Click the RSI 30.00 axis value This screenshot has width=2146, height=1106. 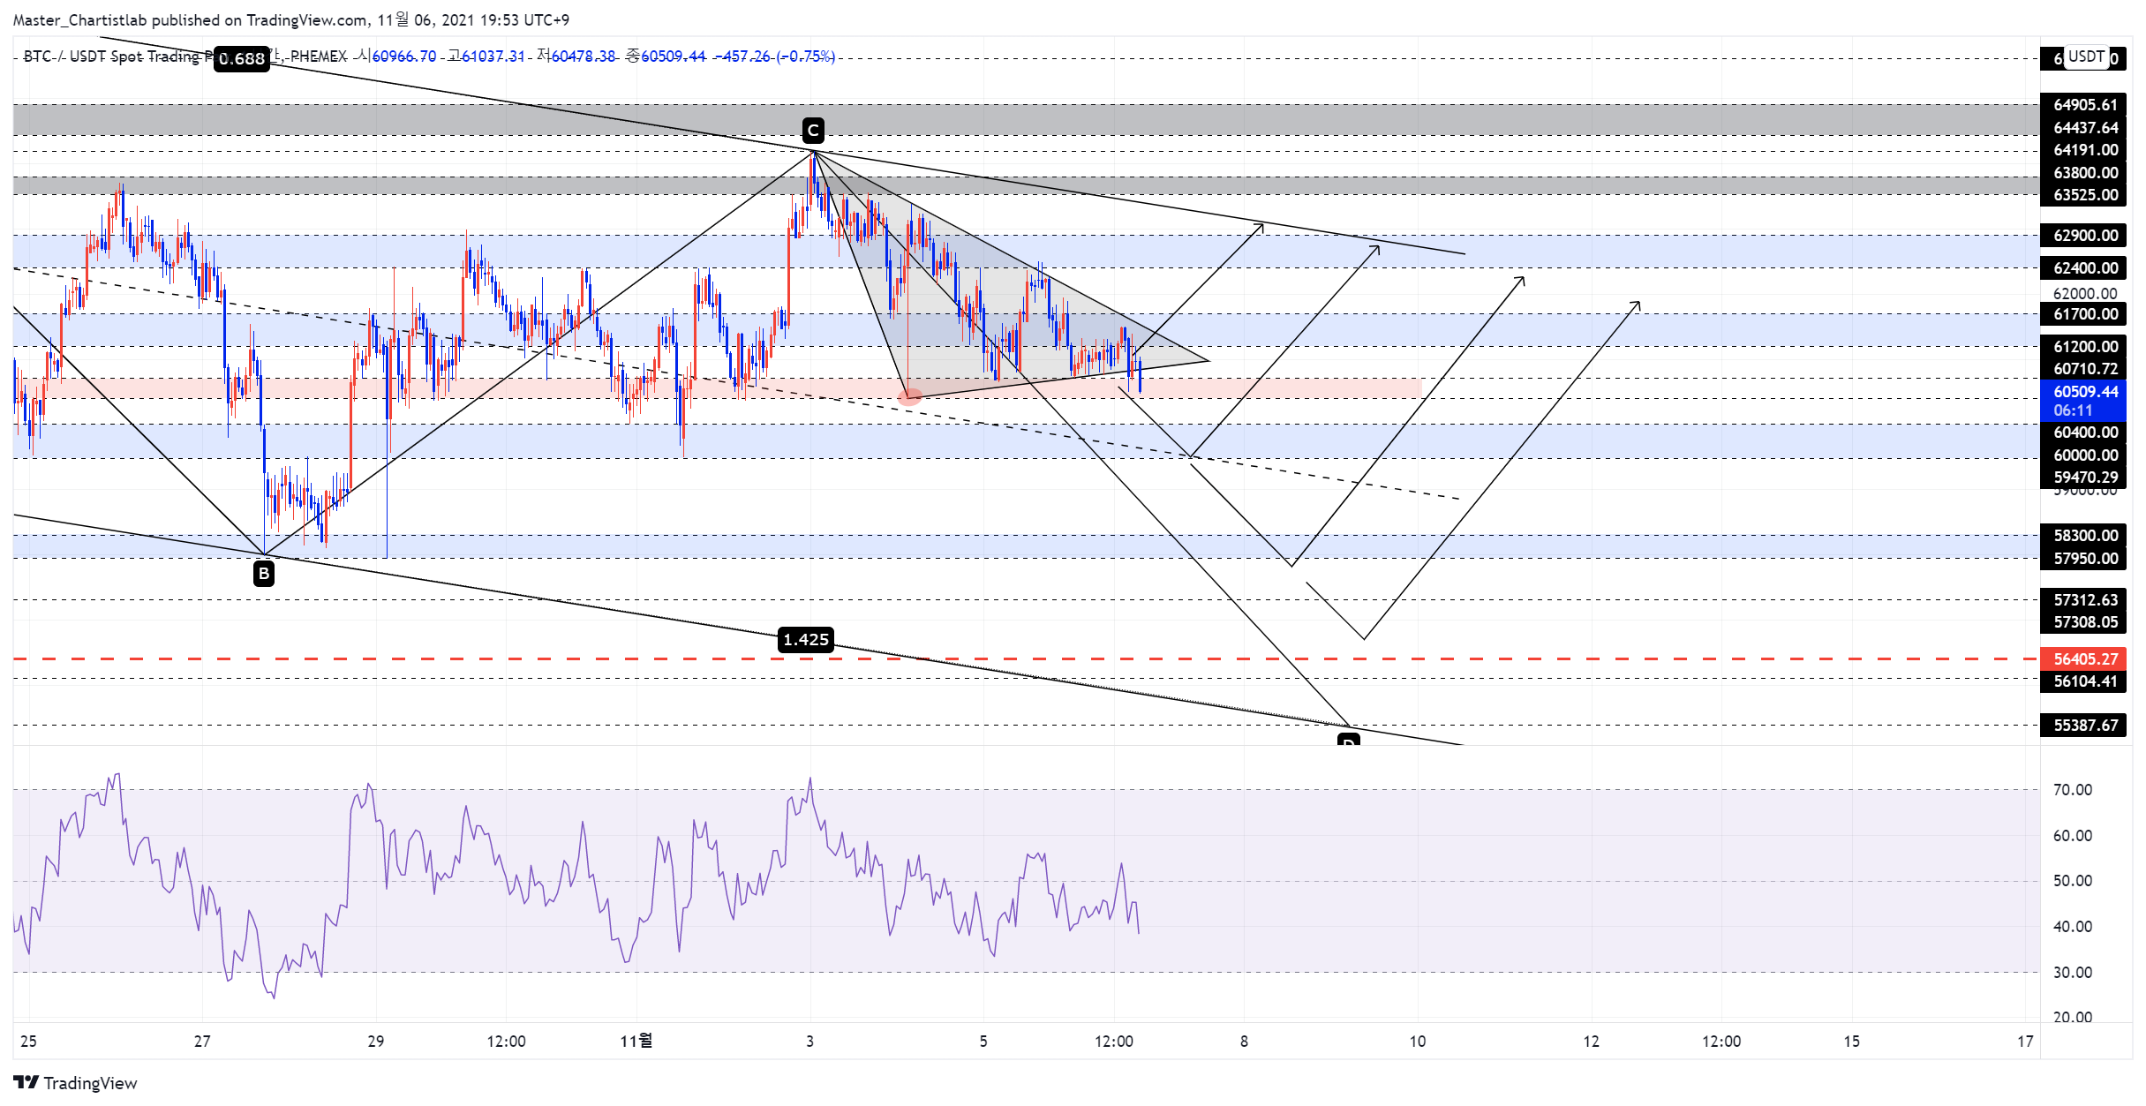pyautogui.click(x=2072, y=973)
